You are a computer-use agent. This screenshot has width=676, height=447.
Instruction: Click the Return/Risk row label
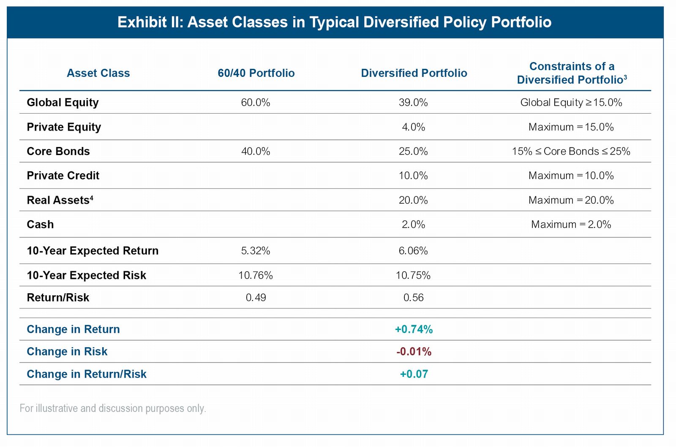point(58,298)
